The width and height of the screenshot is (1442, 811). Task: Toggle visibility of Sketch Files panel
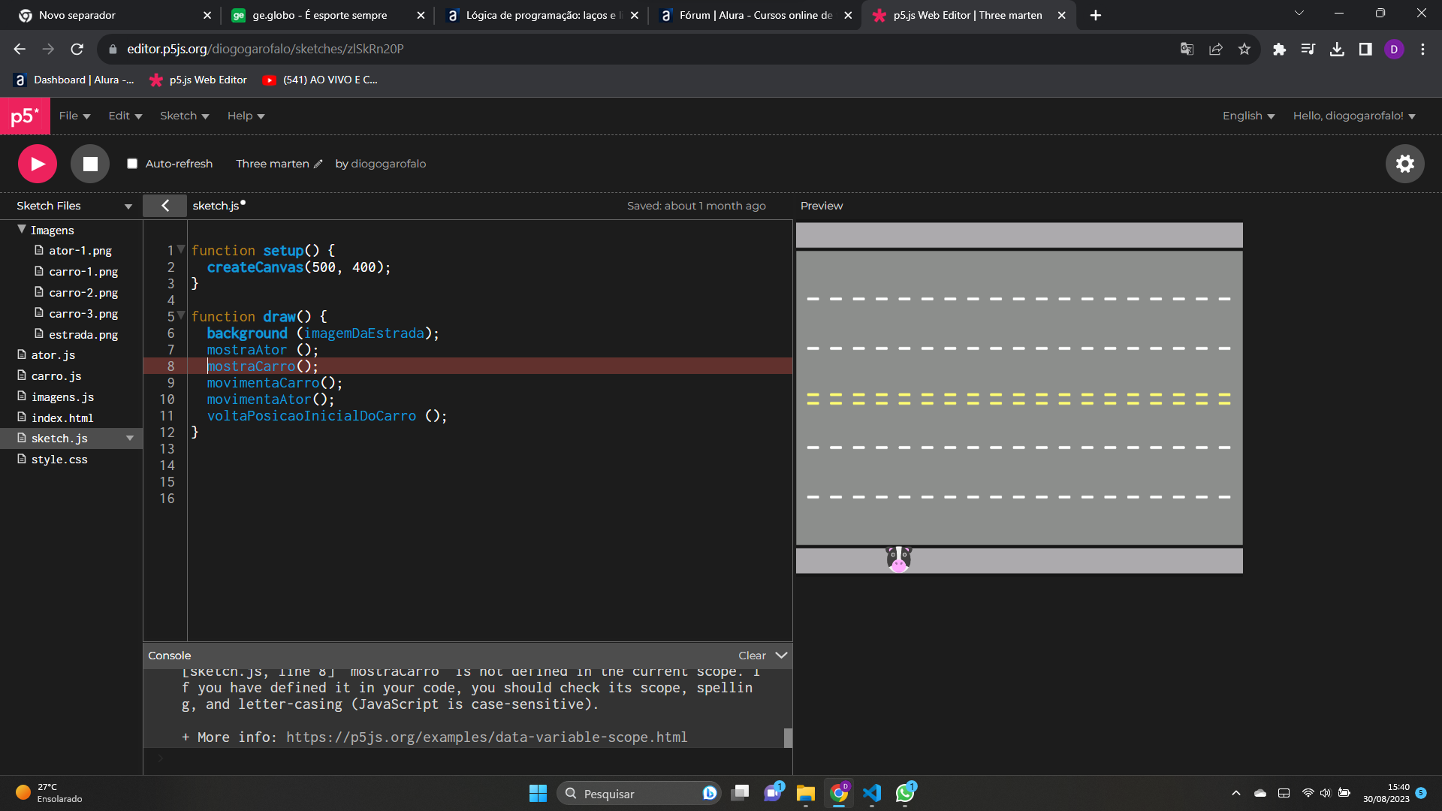coord(164,205)
